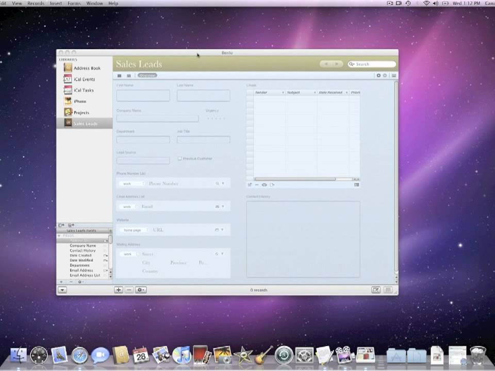Open the email type 'work' dropdown

[x=129, y=207]
